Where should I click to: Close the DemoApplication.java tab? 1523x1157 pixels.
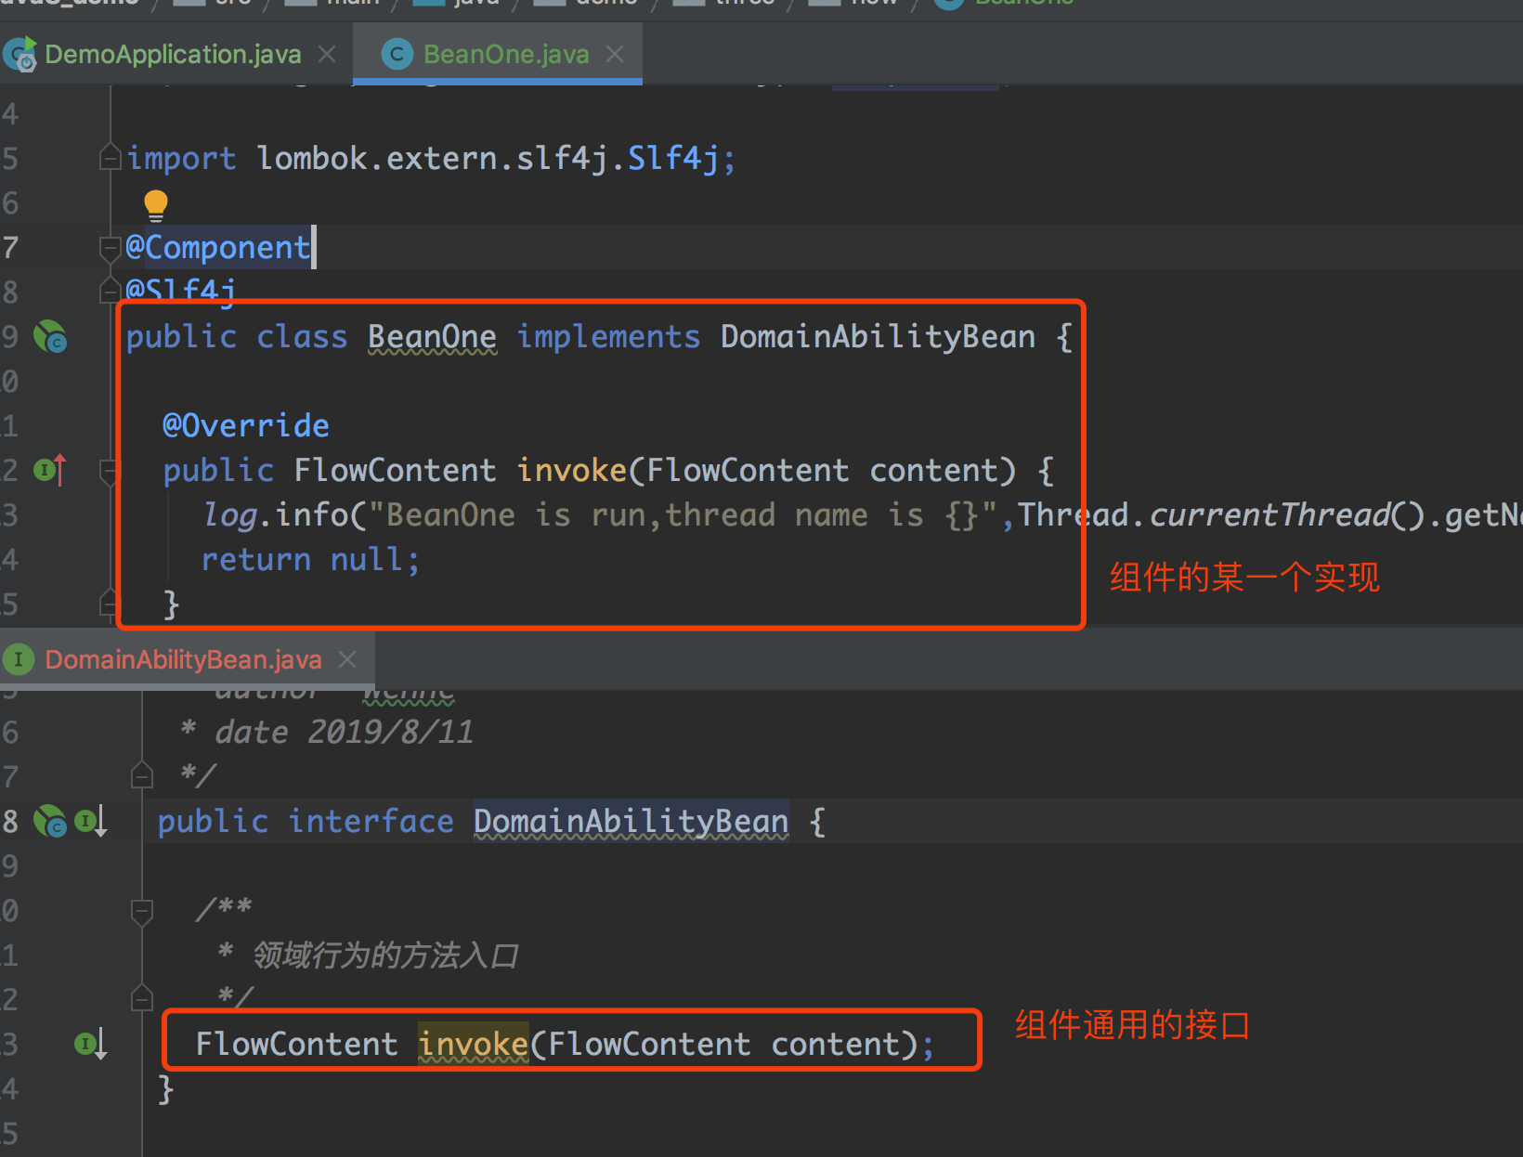click(x=327, y=55)
